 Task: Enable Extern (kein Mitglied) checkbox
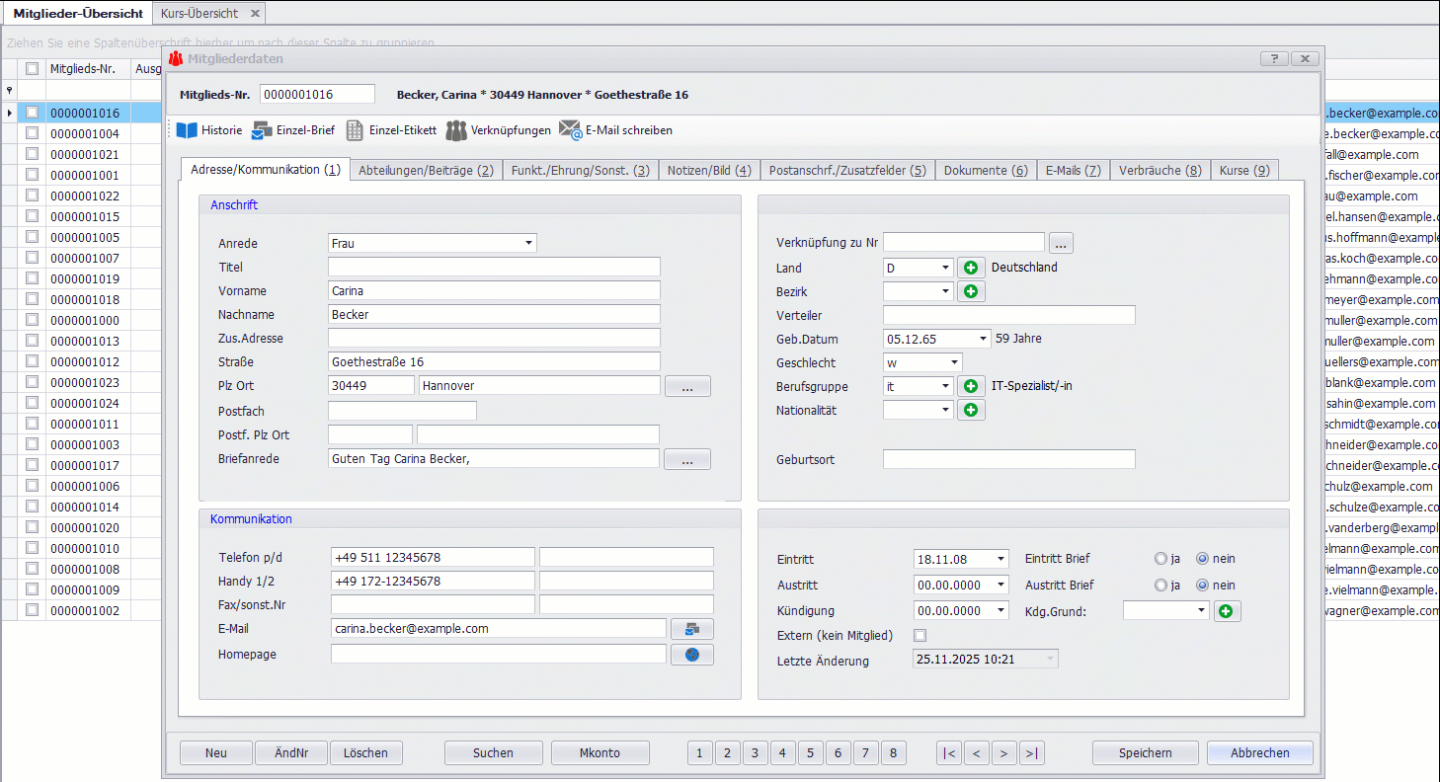tap(920, 636)
